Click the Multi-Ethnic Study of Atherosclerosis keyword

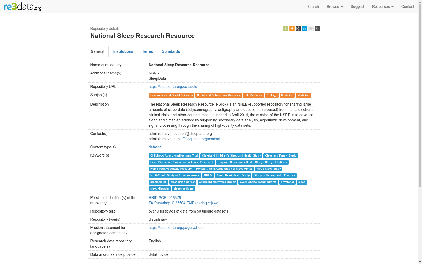pos(175,176)
